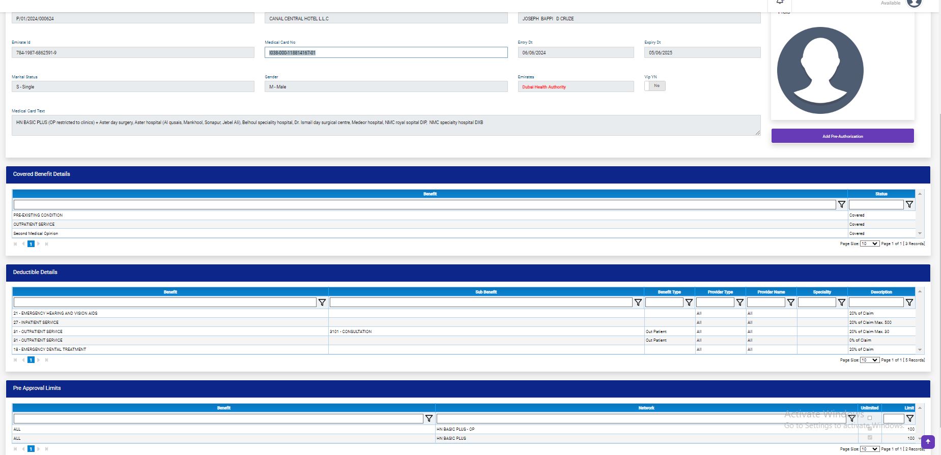The image size is (941, 455).
Task: Click filter icon for Pre Approval Benefit column
Action: click(429, 418)
